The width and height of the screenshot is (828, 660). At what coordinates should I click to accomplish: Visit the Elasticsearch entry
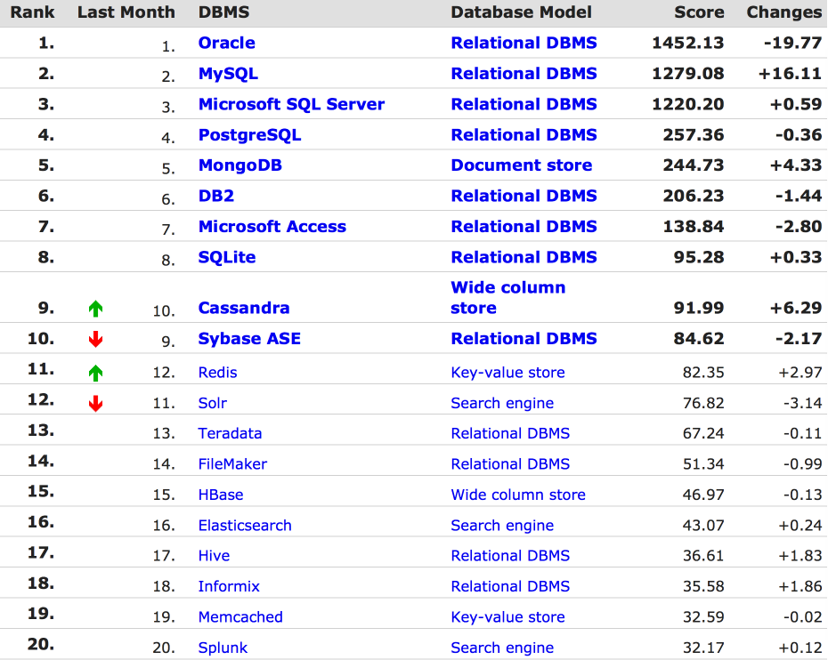[245, 526]
